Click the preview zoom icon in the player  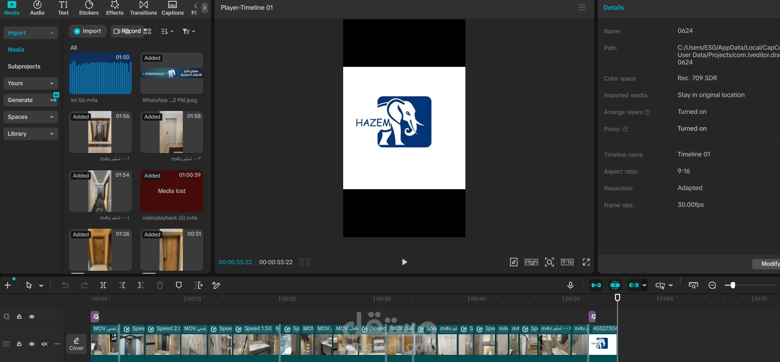(x=549, y=262)
